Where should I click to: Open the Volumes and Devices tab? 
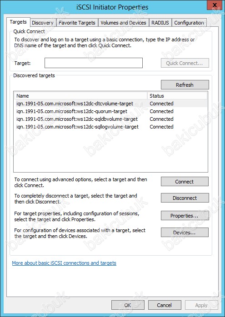point(124,23)
